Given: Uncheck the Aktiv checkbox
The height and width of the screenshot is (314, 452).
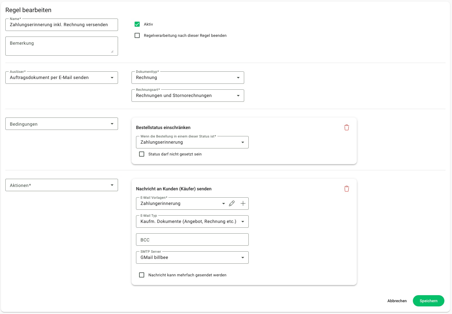Looking at the screenshot, I should tap(137, 24).
